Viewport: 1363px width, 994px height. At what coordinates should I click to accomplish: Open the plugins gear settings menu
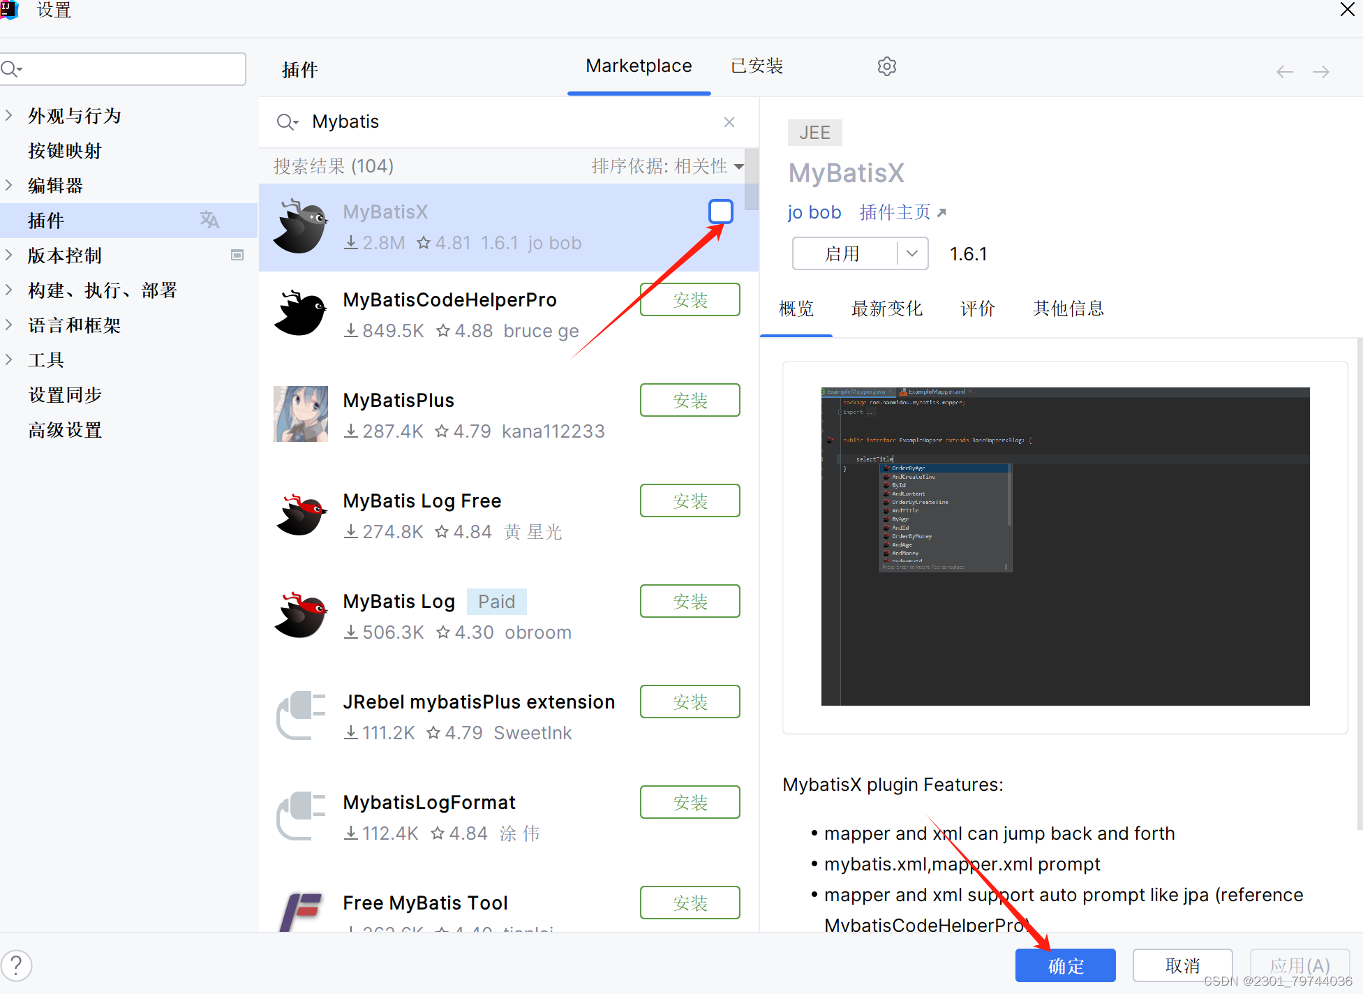(886, 66)
